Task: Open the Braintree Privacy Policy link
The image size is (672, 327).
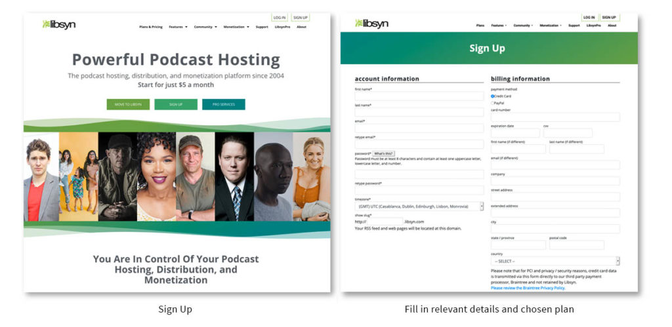Action: click(528, 288)
